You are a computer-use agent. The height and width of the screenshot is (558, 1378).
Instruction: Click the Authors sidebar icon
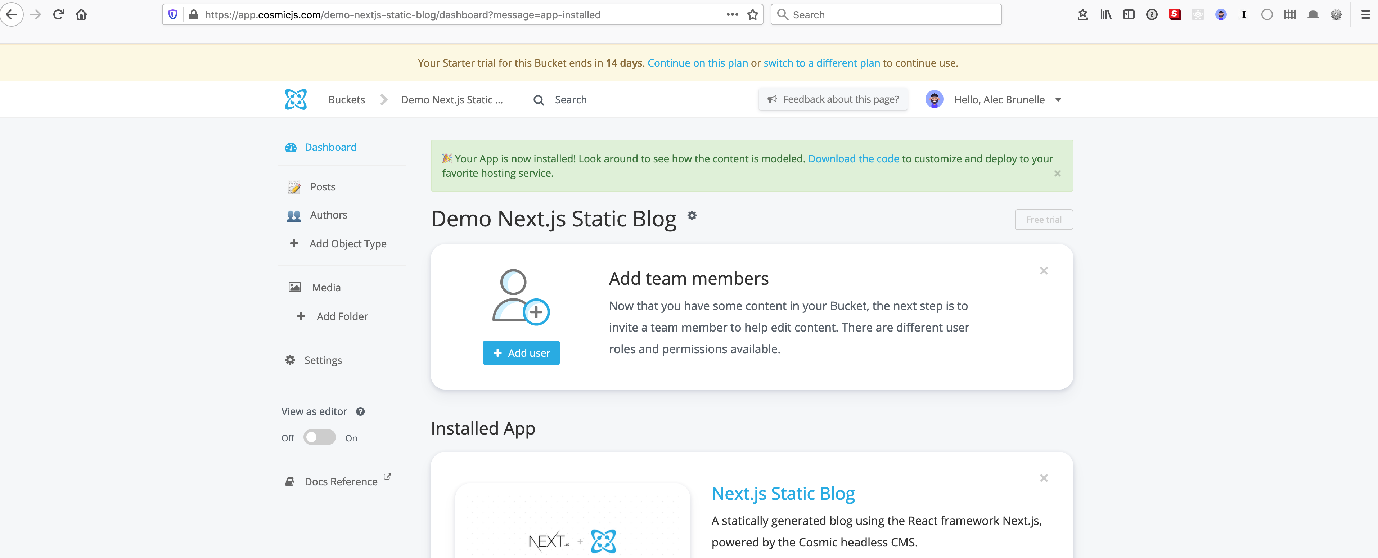click(x=293, y=215)
